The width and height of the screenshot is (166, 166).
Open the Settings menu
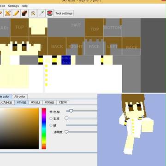[13, 6]
